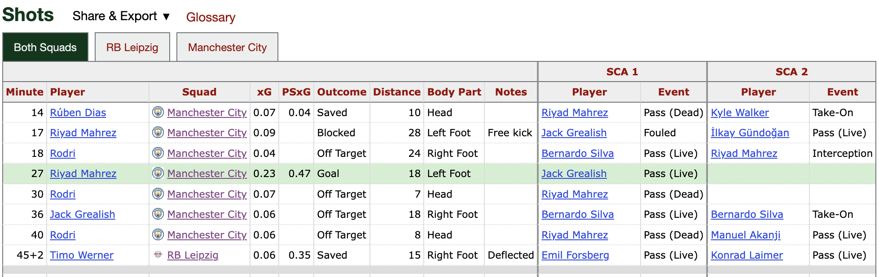Click the club crest in minute 18 Rodri row
The height and width of the screenshot is (277, 879).
pos(158,153)
